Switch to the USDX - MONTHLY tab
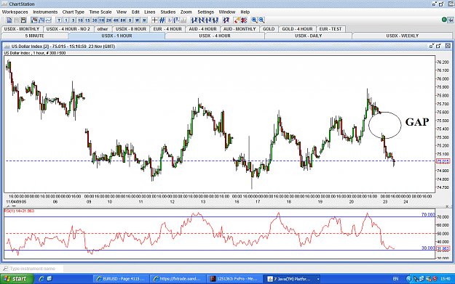This screenshot has height=284, width=455. [22, 29]
